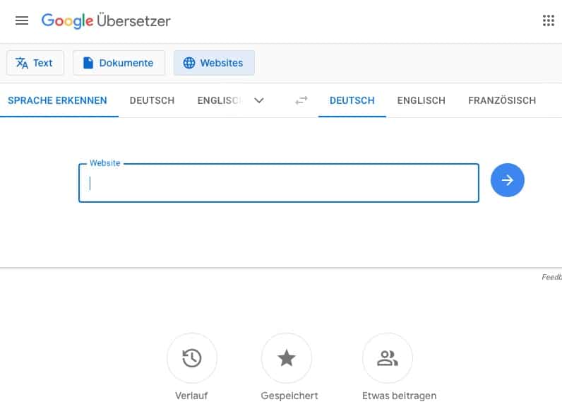Choose Deutsch as source language
Image resolution: width=562 pixels, height=409 pixels.
point(152,100)
